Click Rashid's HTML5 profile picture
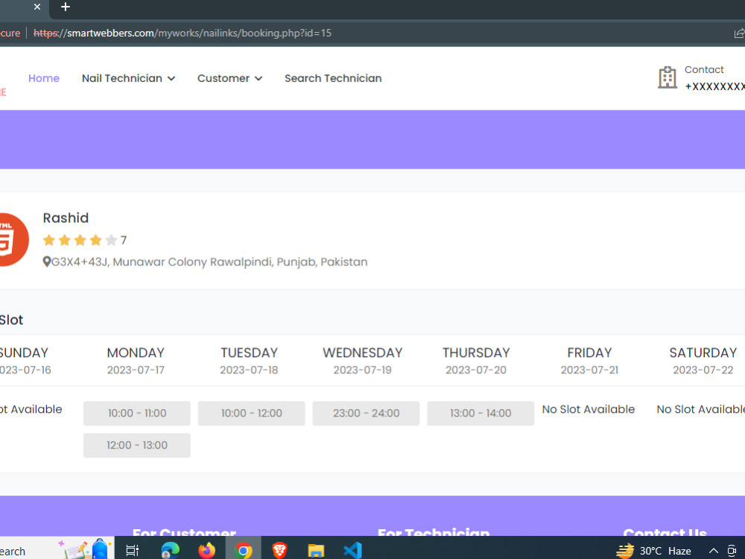This screenshot has height=559, width=745. 13,239
